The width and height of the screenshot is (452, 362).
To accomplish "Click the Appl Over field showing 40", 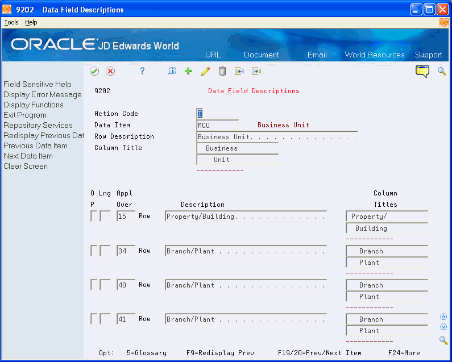I will [x=126, y=285].
